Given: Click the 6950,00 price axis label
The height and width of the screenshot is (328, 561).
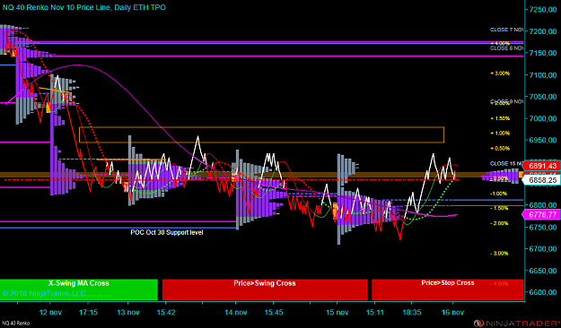Looking at the screenshot, I should [x=543, y=140].
